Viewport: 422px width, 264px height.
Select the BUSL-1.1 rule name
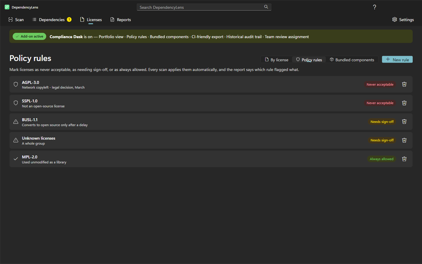tap(29, 119)
